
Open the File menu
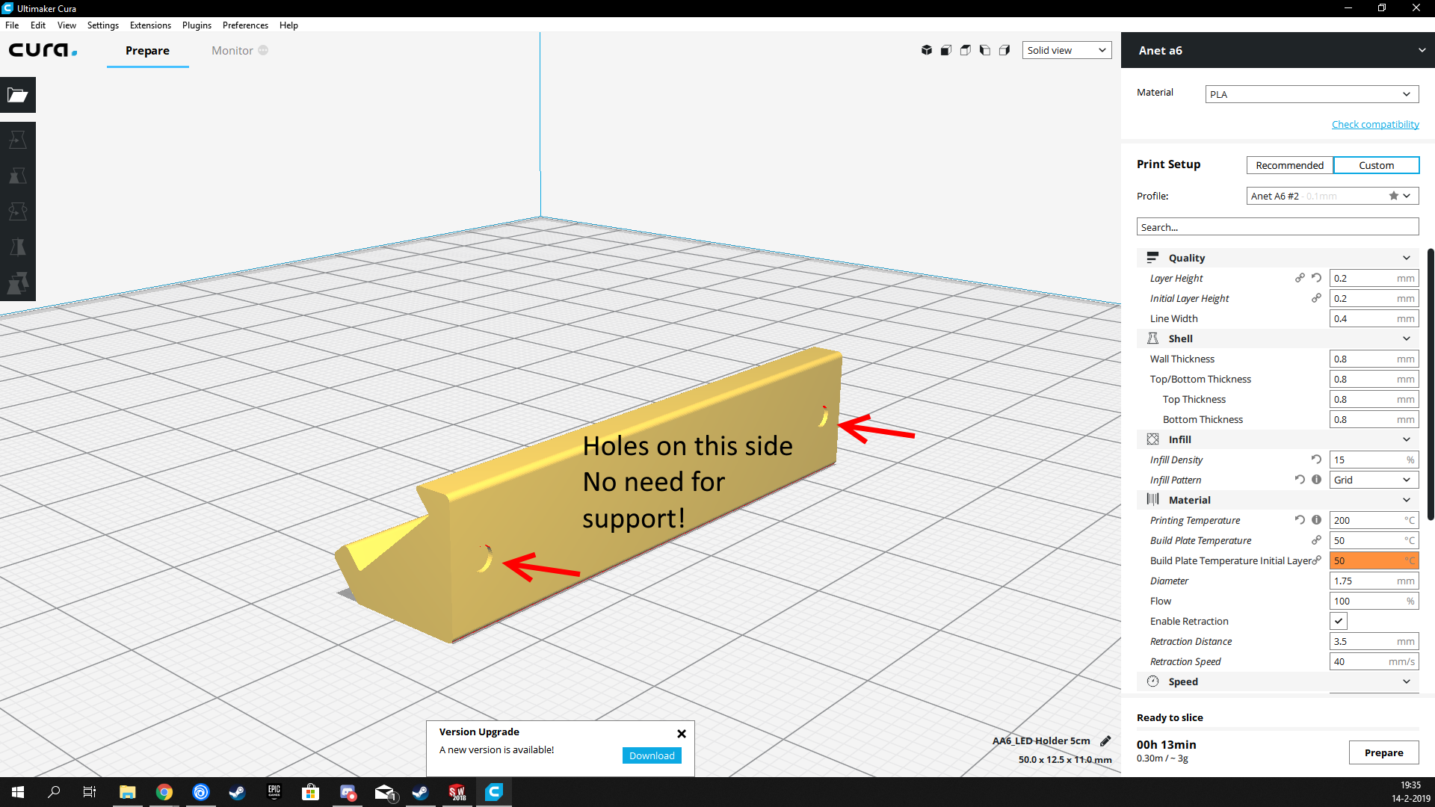point(12,25)
